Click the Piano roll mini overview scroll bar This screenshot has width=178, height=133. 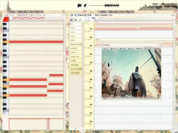[x=36, y=18]
